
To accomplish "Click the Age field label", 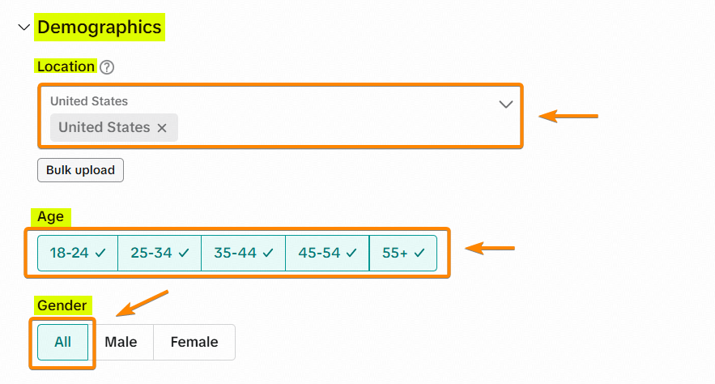I will pyautogui.click(x=50, y=217).
